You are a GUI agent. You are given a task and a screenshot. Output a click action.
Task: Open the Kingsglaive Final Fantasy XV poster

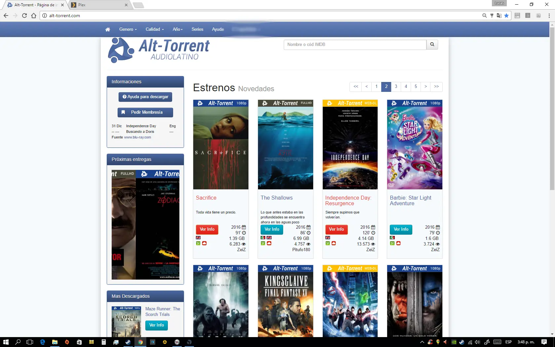[285, 301]
